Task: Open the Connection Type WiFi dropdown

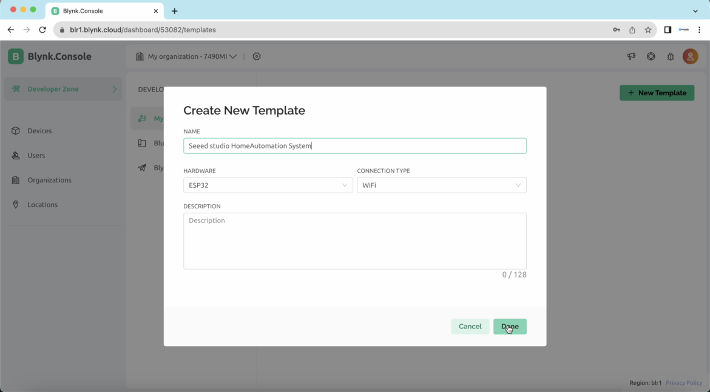Action: pos(441,185)
